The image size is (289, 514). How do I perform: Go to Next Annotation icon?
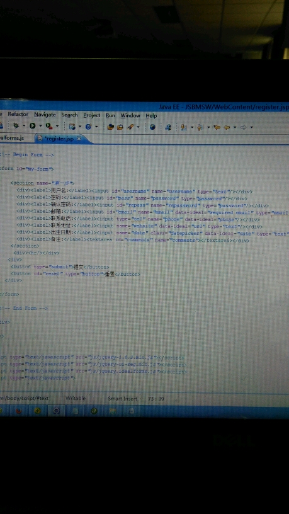click(x=183, y=127)
